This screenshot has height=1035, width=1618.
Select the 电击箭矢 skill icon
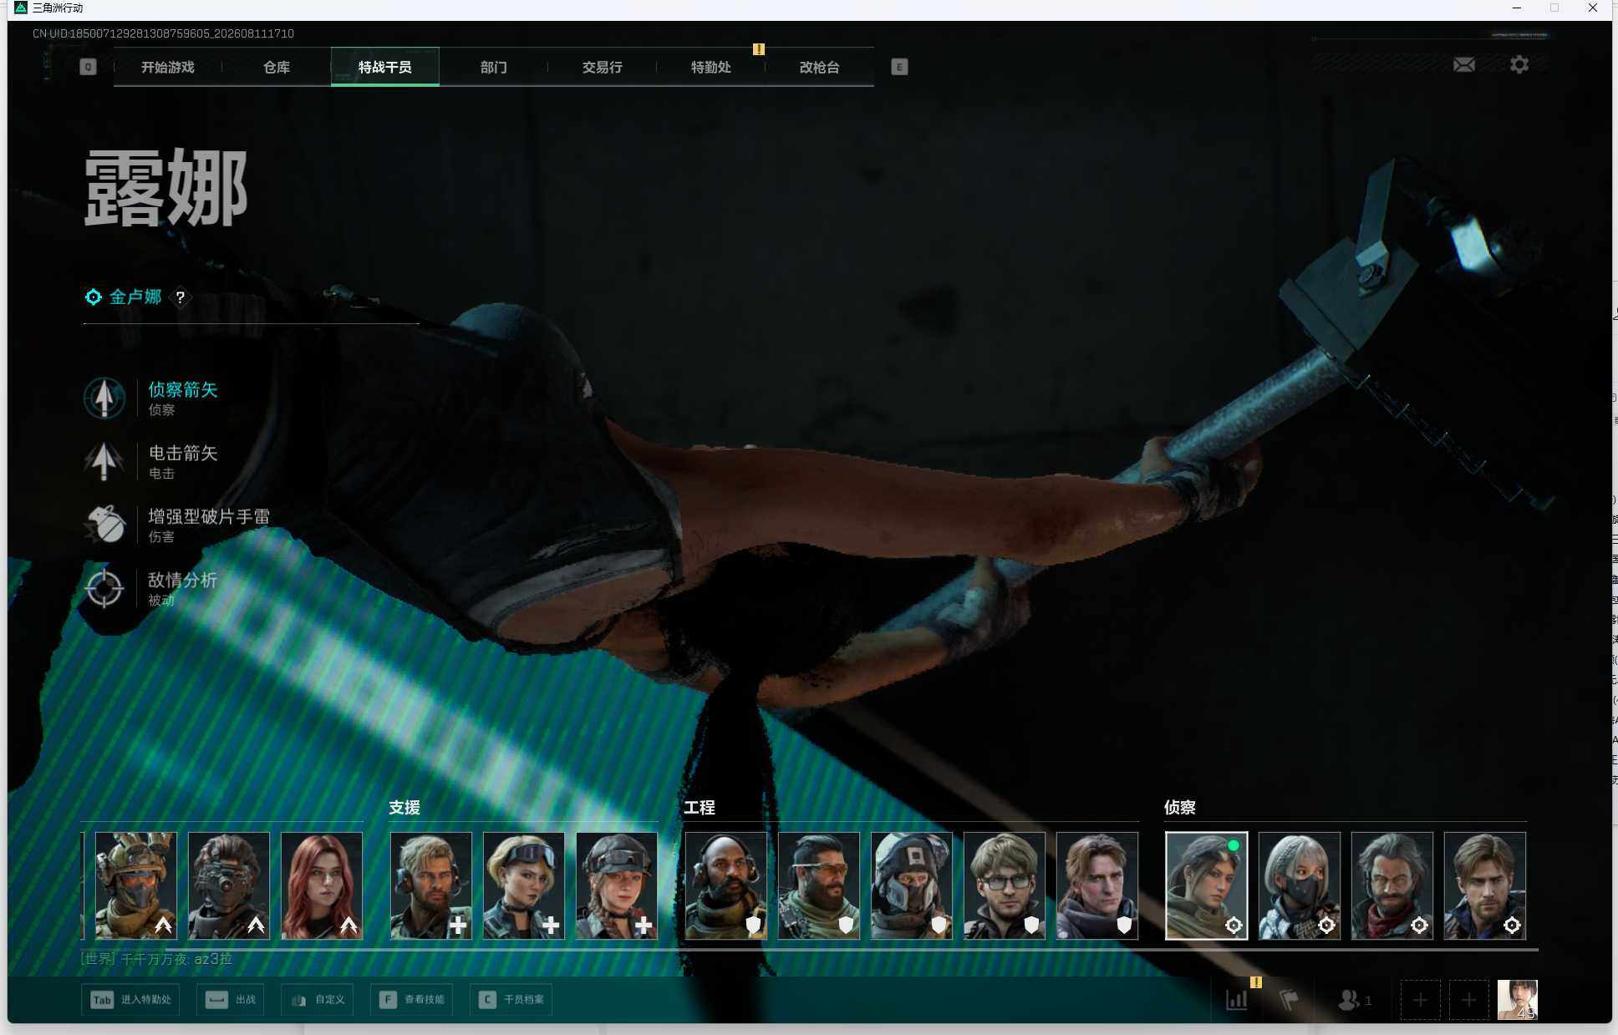click(104, 461)
